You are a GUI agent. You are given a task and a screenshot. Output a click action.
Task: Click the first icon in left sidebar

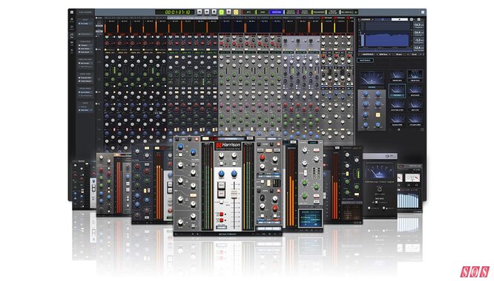(72, 19)
